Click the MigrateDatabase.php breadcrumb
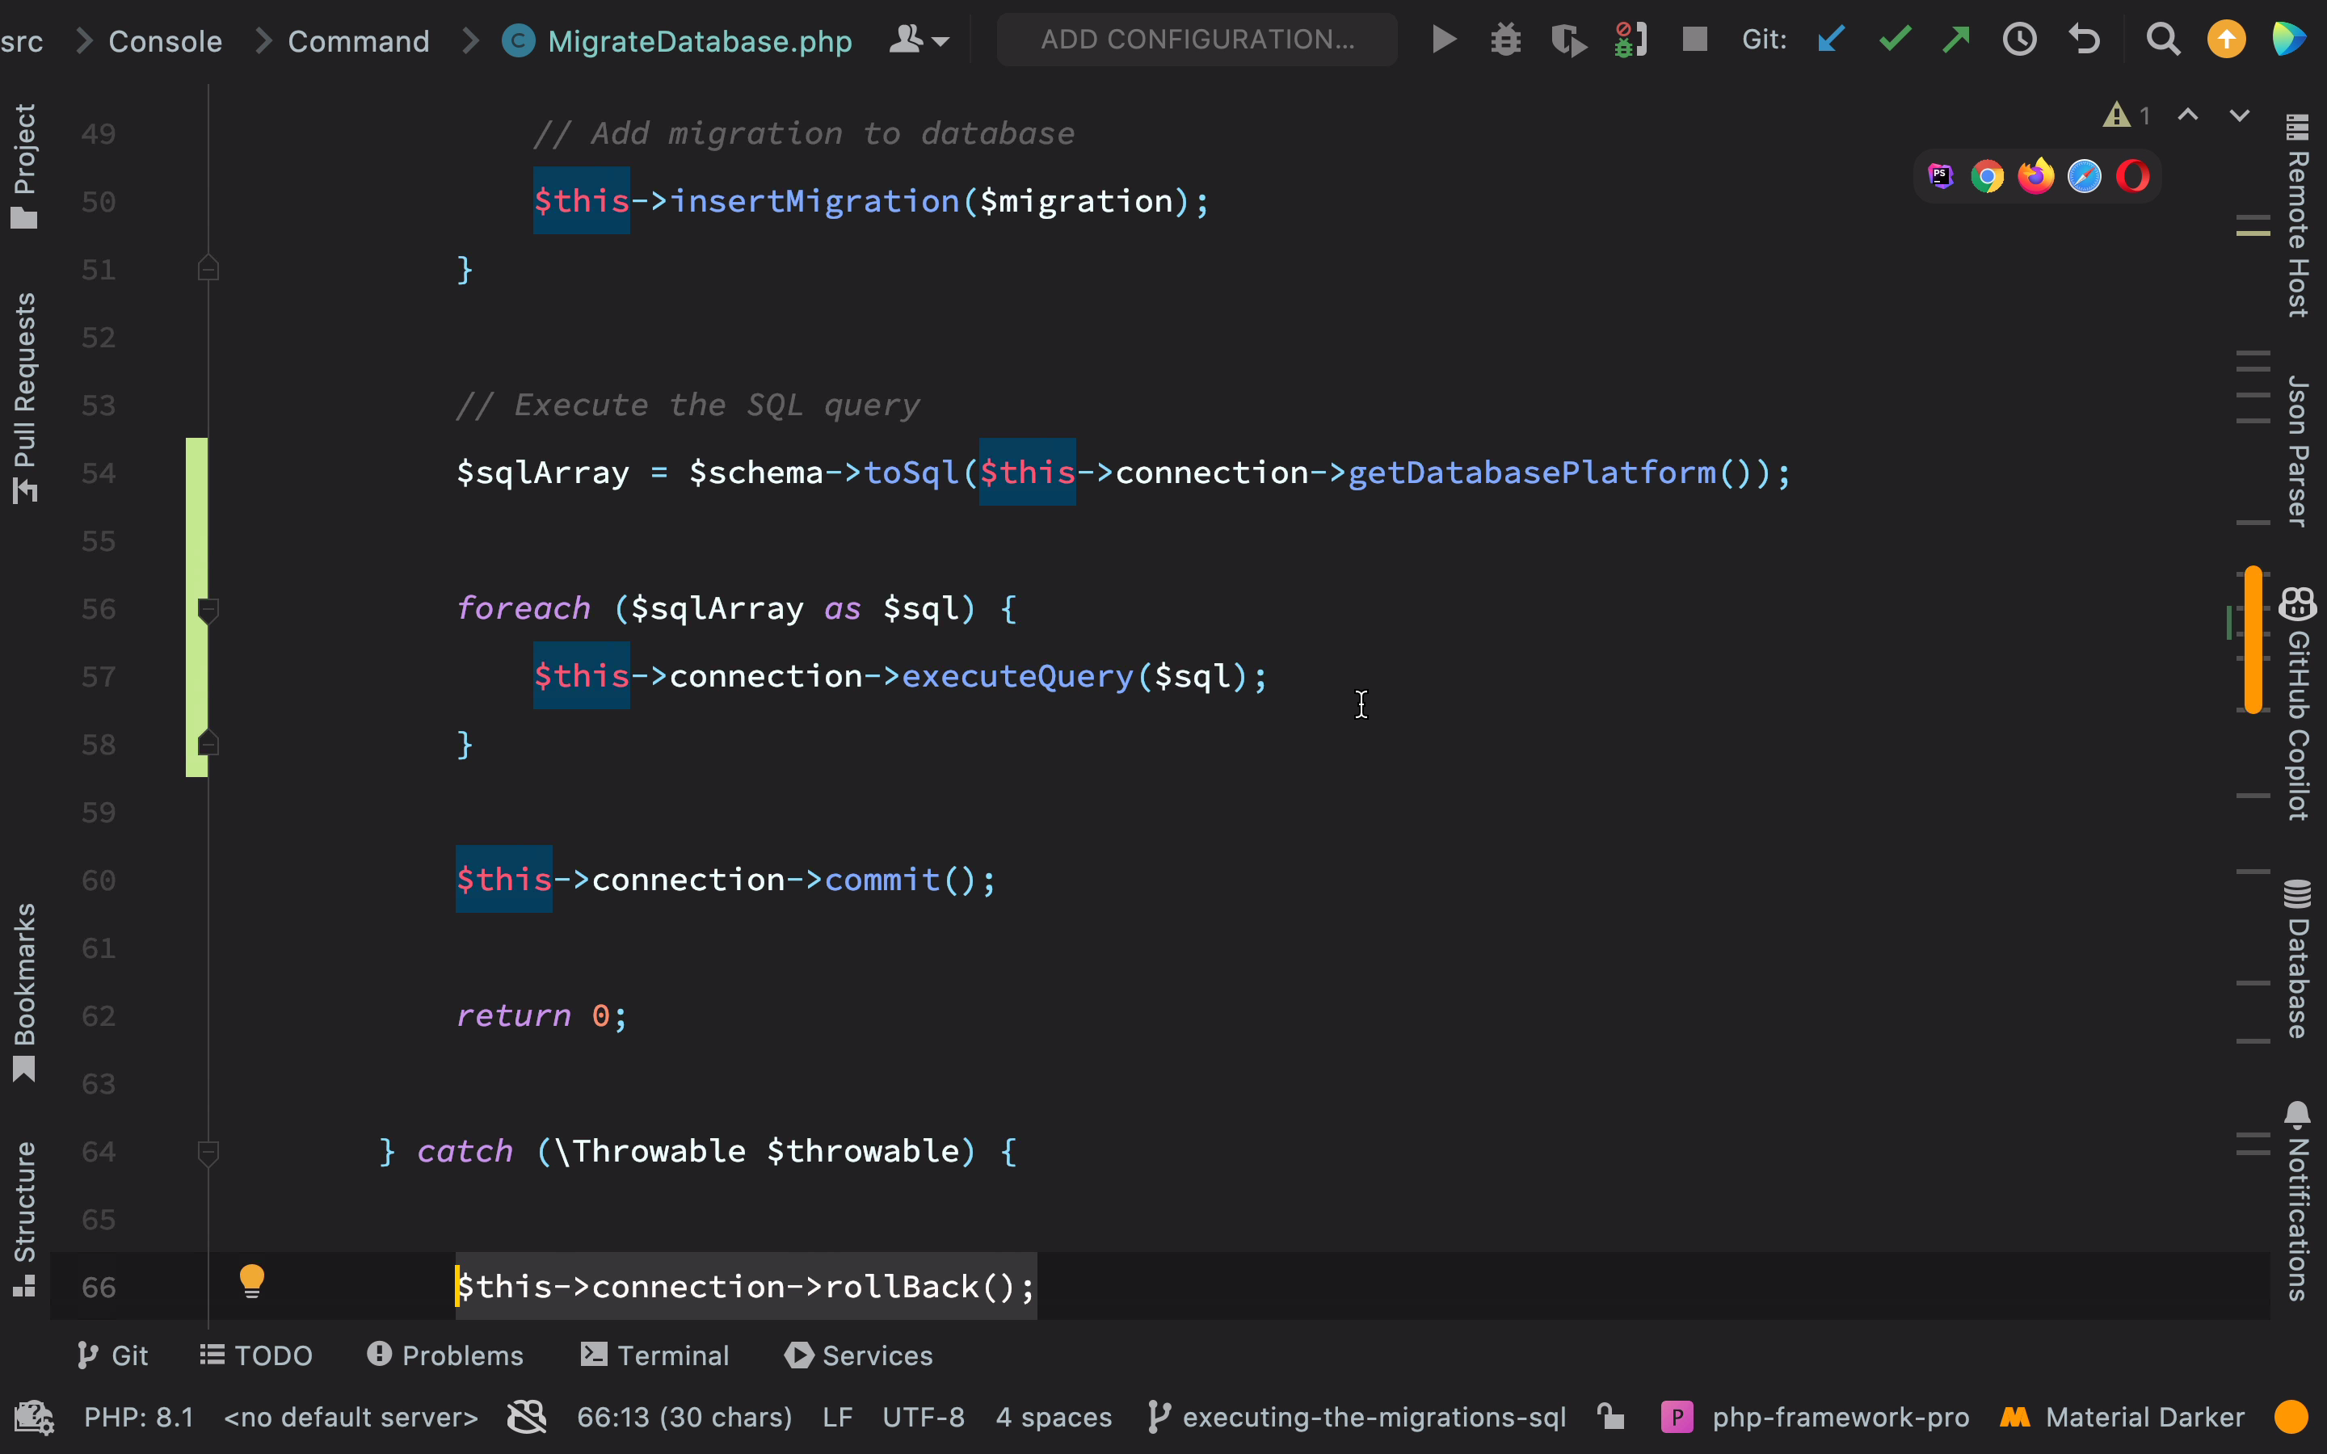 (677, 41)
